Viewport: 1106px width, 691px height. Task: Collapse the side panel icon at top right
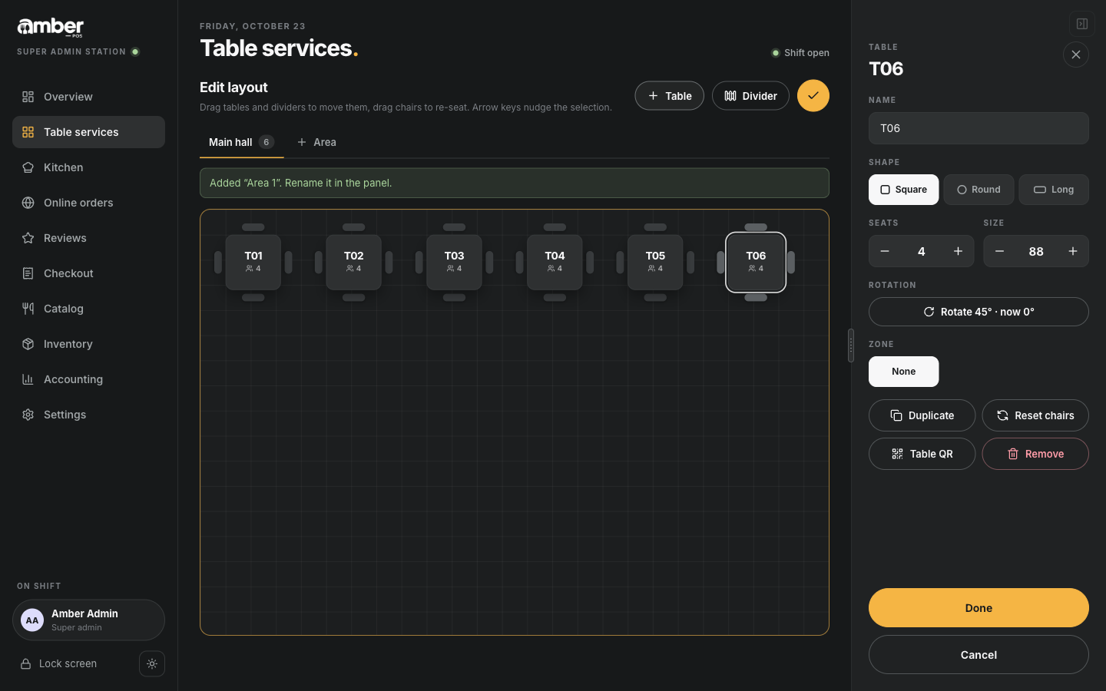point(1082,24)
